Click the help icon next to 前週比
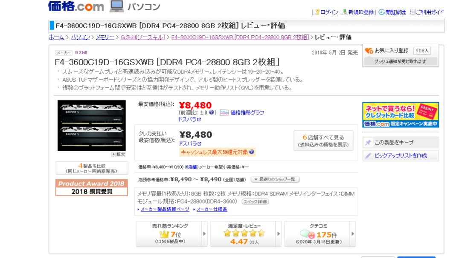This screenshot has width=465, height=258. click(211, 112)
